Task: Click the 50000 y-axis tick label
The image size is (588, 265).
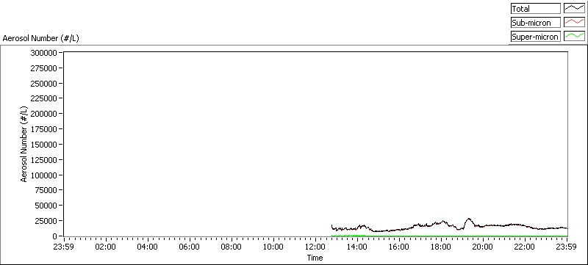Action: [47, 206]
